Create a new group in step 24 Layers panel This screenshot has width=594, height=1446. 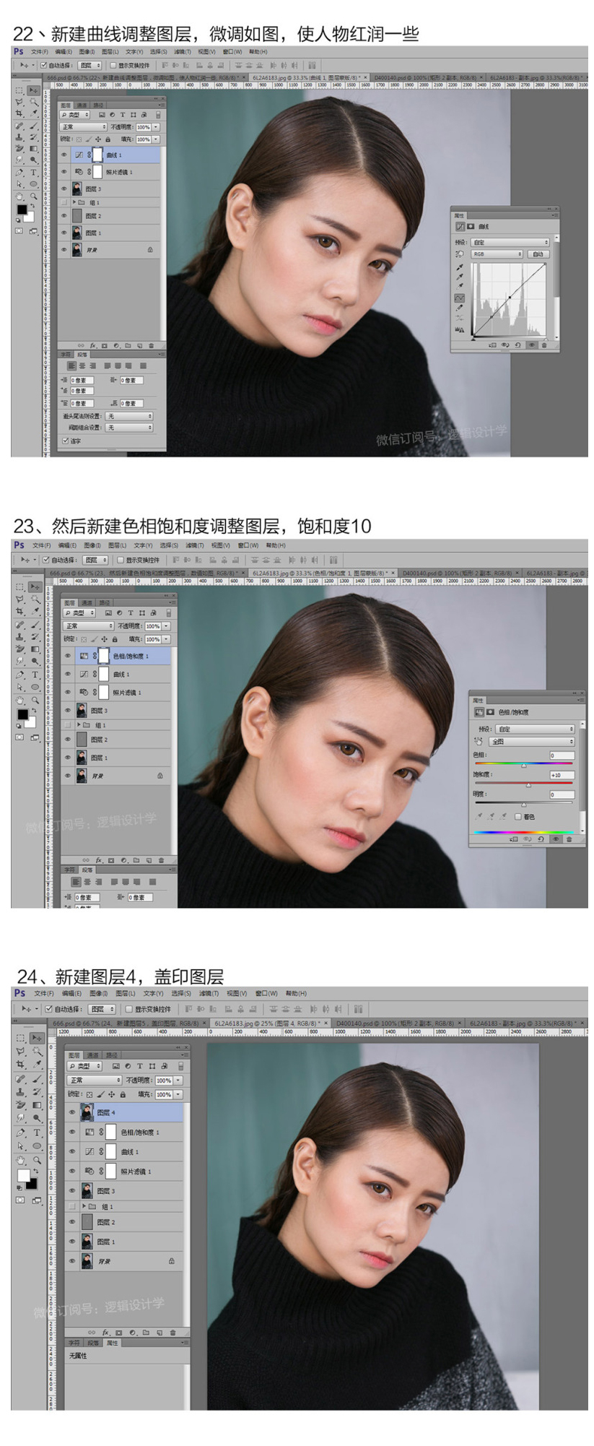point(146,1333)
